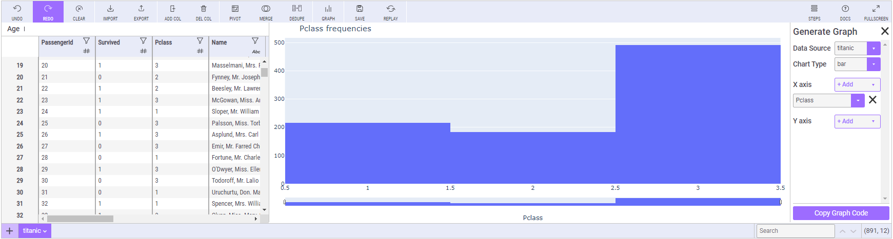Click the Search input field

pyautogui.click(x=795, y=231)
